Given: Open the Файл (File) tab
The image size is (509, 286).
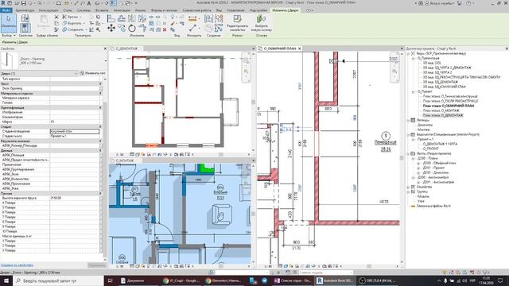Looking at the screenshot, I should tap(6, 10).
